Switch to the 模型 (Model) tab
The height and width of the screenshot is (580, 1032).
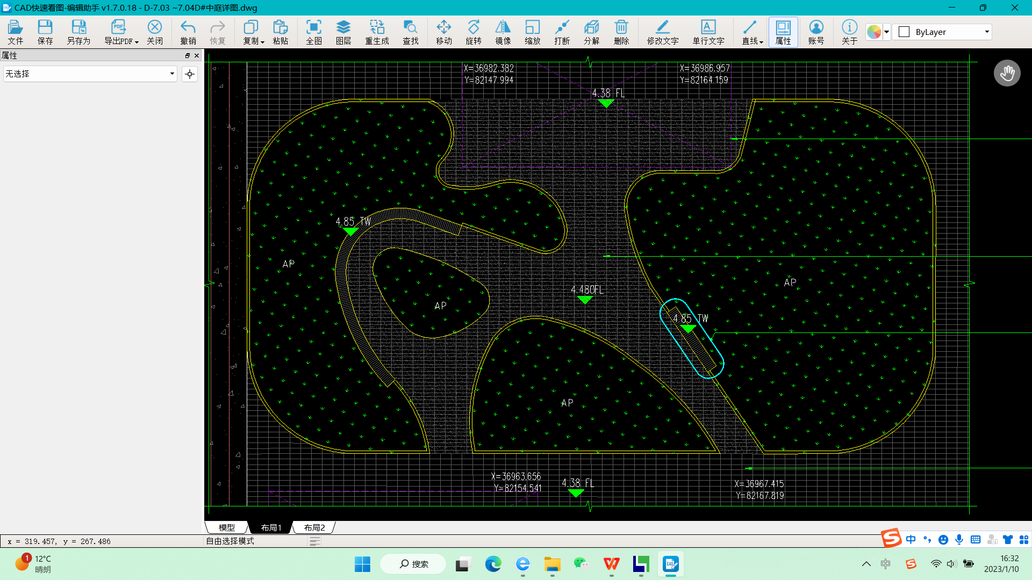(227, 527)
